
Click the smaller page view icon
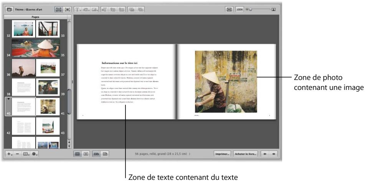86,153
